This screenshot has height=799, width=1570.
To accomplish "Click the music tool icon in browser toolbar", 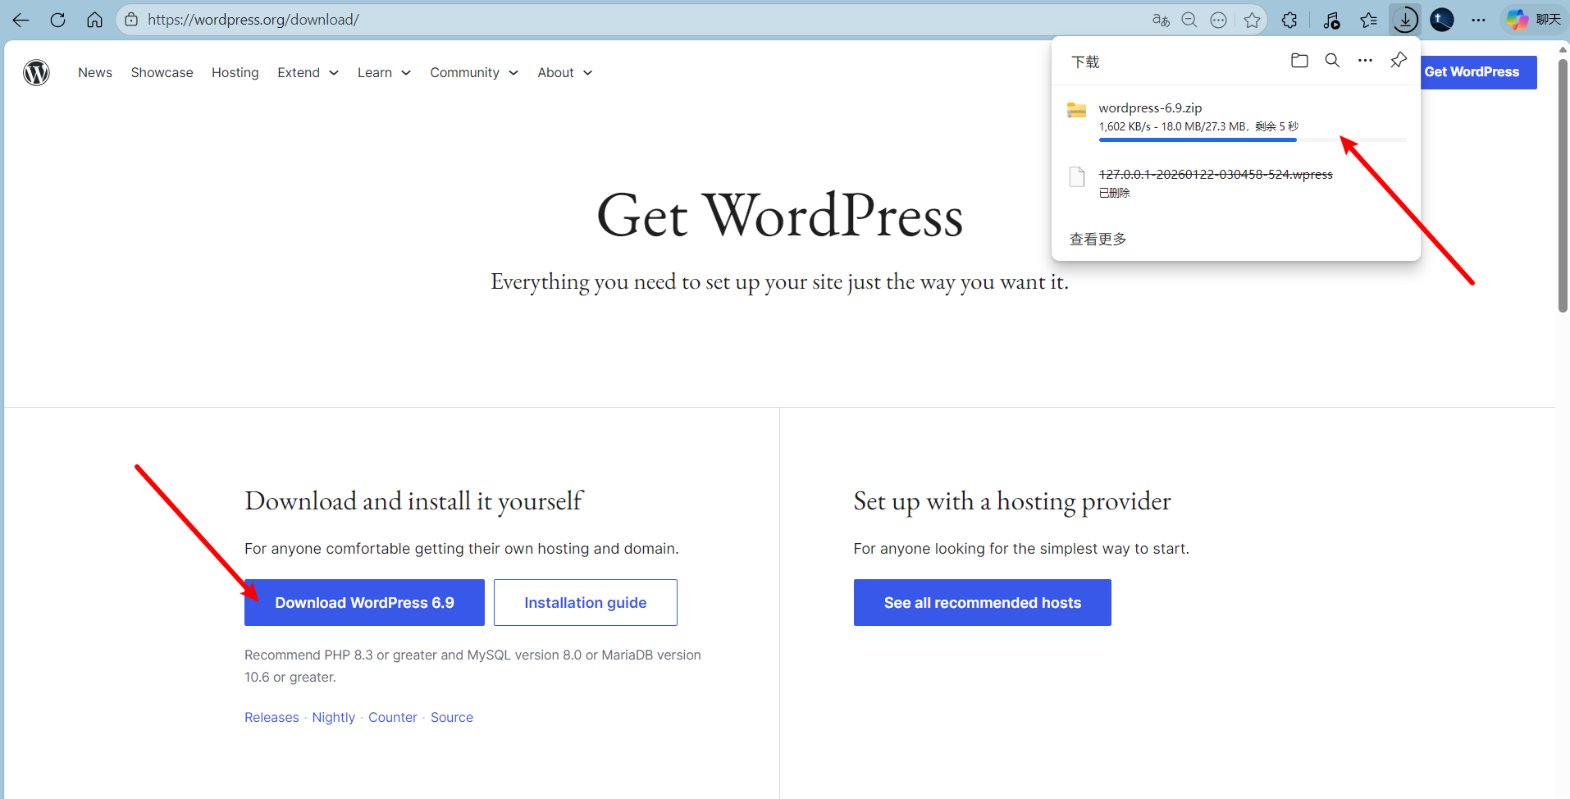I will coord(1331,20).
